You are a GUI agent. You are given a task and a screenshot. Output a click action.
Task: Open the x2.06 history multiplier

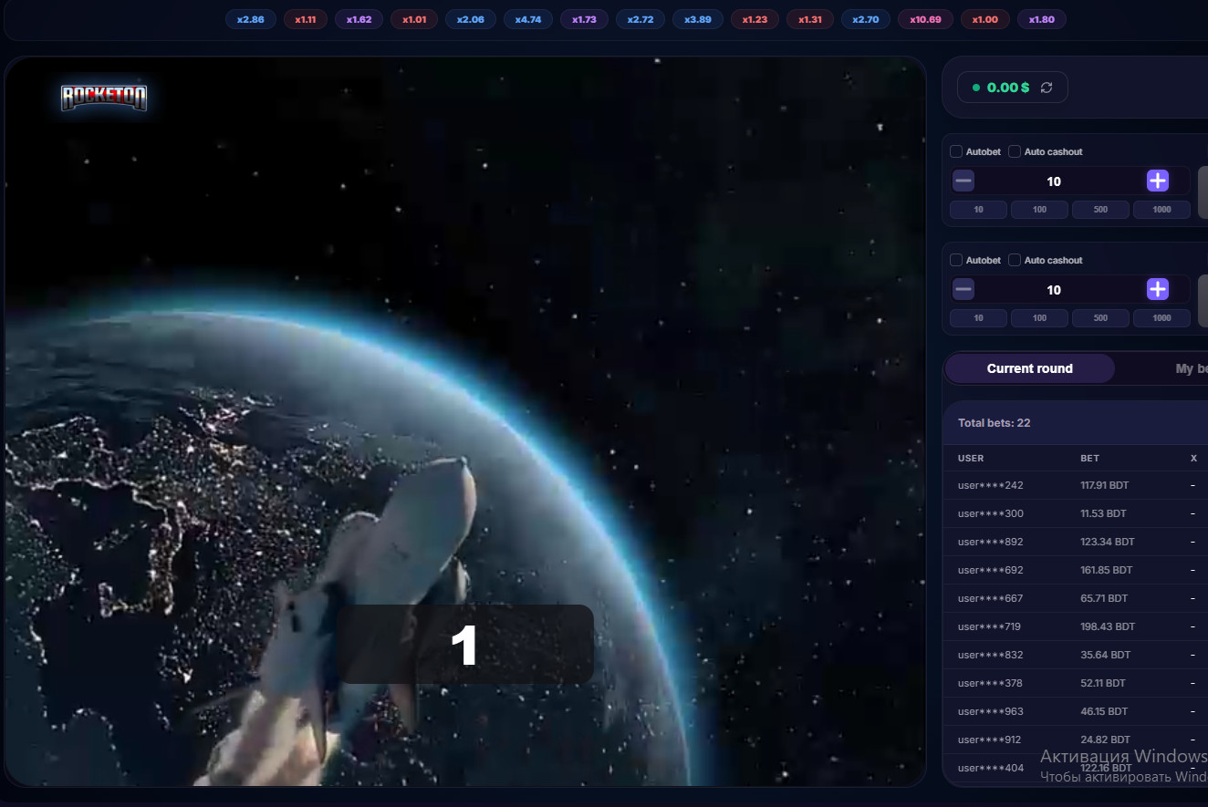471,19
